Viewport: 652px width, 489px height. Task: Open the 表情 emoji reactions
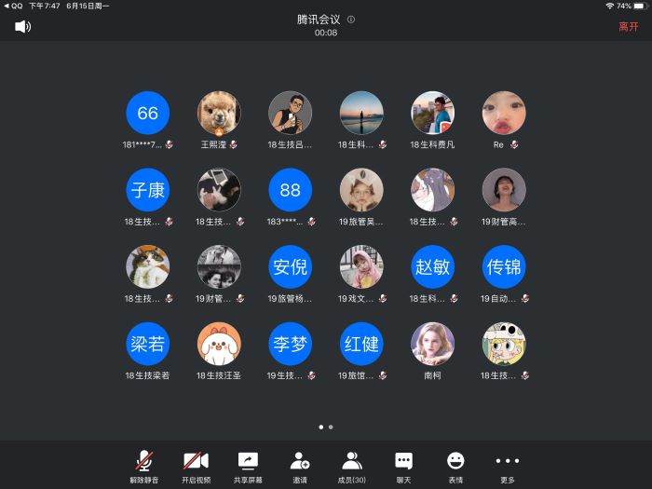pyautogui.click(x=455, y=465)
